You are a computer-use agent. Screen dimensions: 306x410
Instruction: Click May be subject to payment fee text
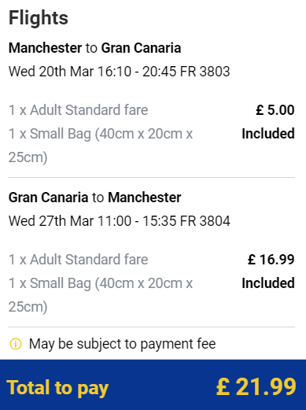pyautogui.click(x=122, y=344)
